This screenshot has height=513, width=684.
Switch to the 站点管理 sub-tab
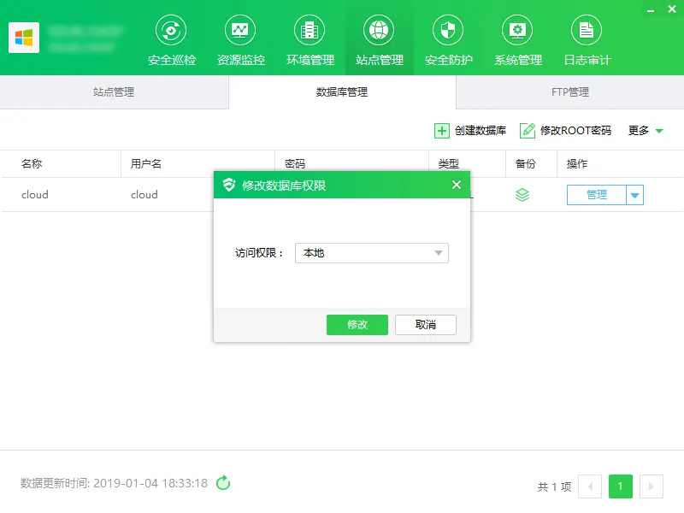click(114, 92)
